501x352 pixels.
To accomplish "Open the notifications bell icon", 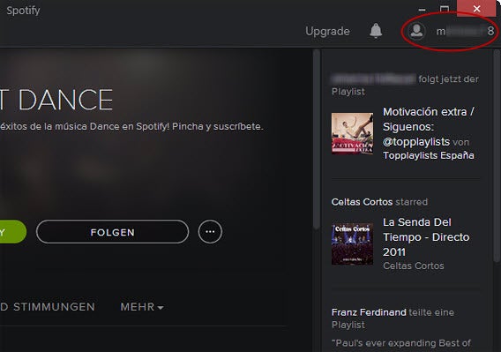I will [x=376, y=31].
